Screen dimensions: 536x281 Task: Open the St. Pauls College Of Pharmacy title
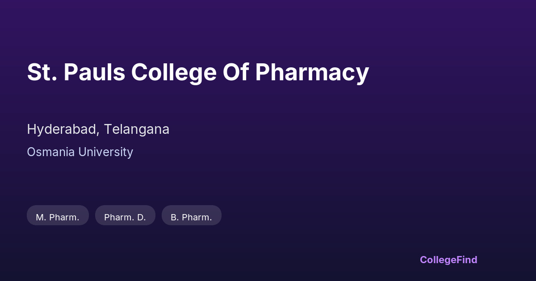click(198, 72)
